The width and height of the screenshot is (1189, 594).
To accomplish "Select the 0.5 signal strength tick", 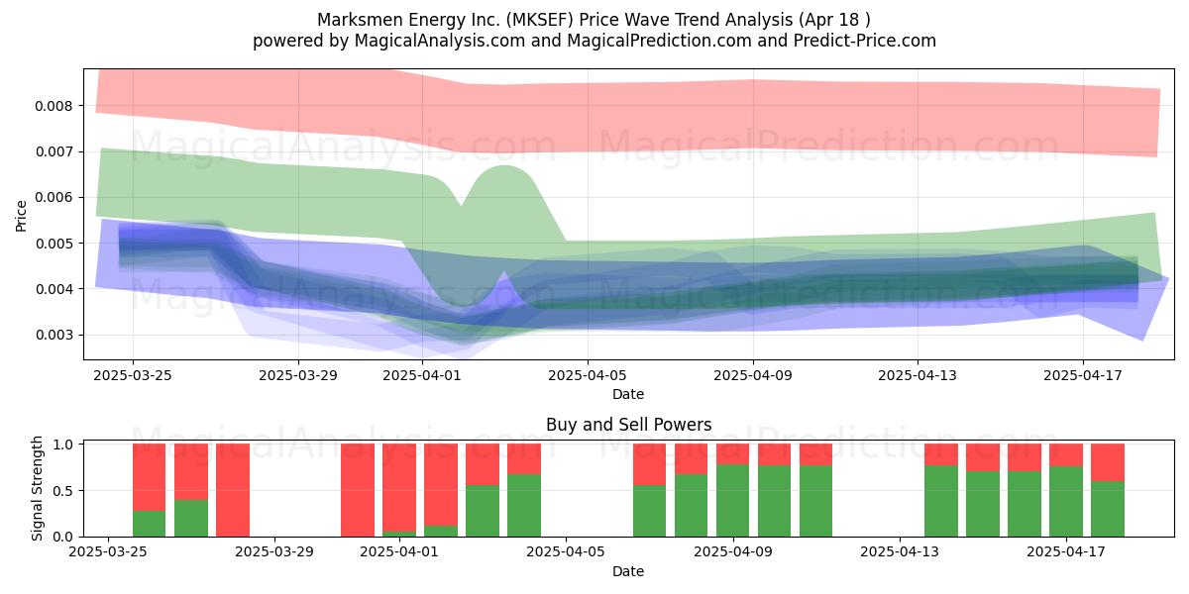I will pos(64,491).
